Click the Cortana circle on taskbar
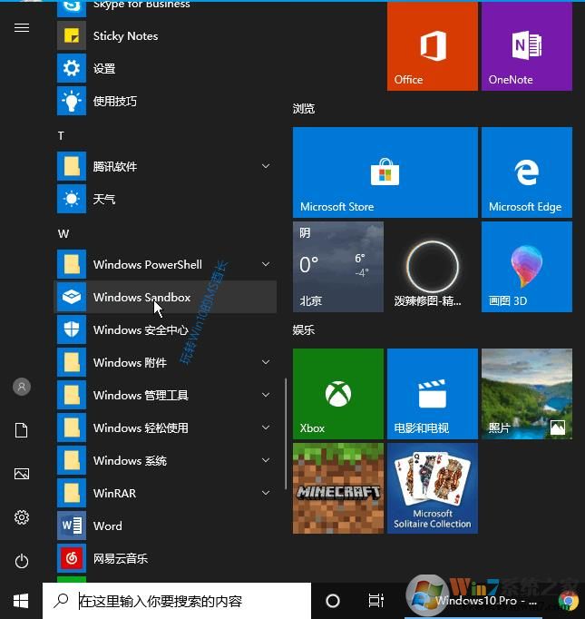585x619 pixels. pyautogui.click(x=333, y=601)
